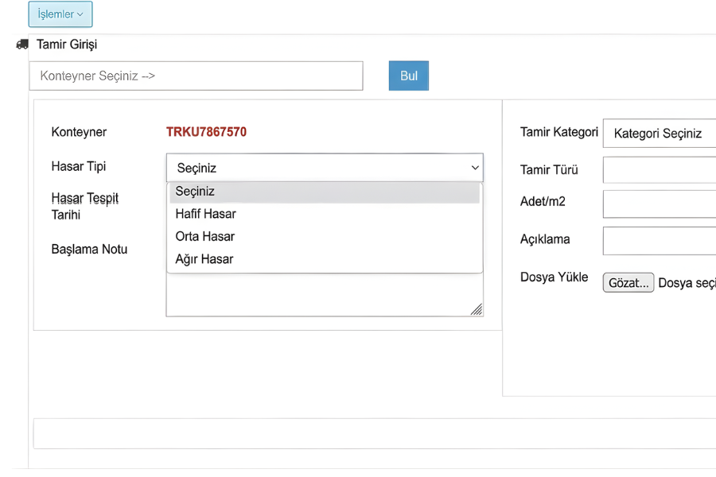Click the truck icon beside Tamir Girişi

22,45
